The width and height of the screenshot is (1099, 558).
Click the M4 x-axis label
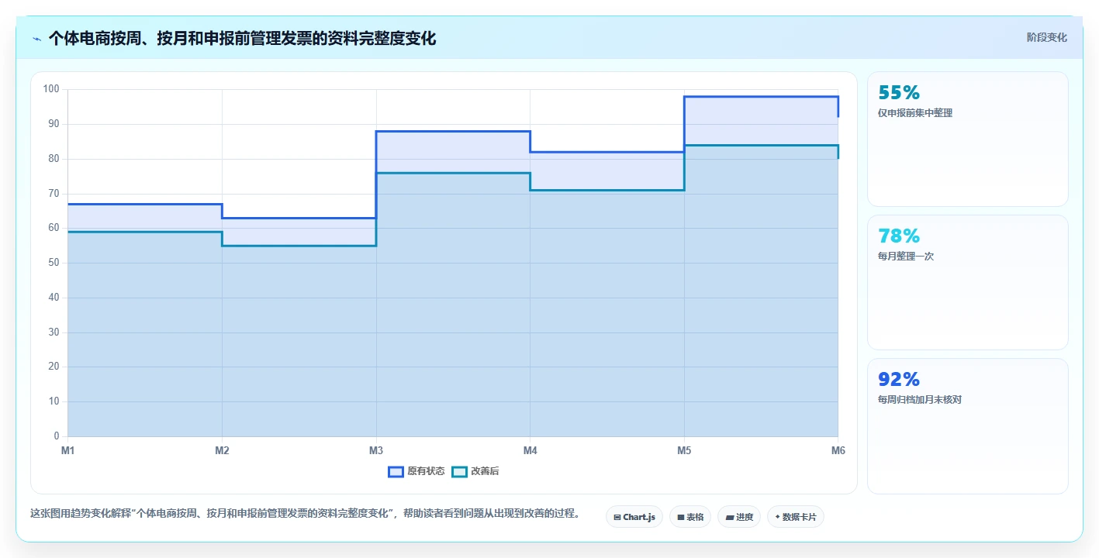pos(530,450)
